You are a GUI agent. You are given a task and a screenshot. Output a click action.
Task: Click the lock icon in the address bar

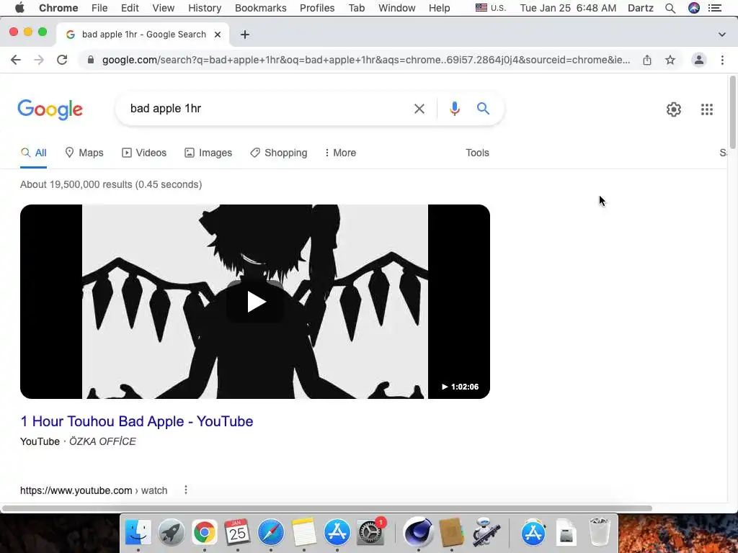tap(91, 60)
